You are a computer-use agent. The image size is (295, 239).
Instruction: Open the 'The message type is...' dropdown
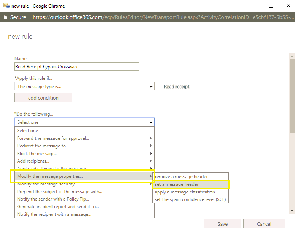84,86
